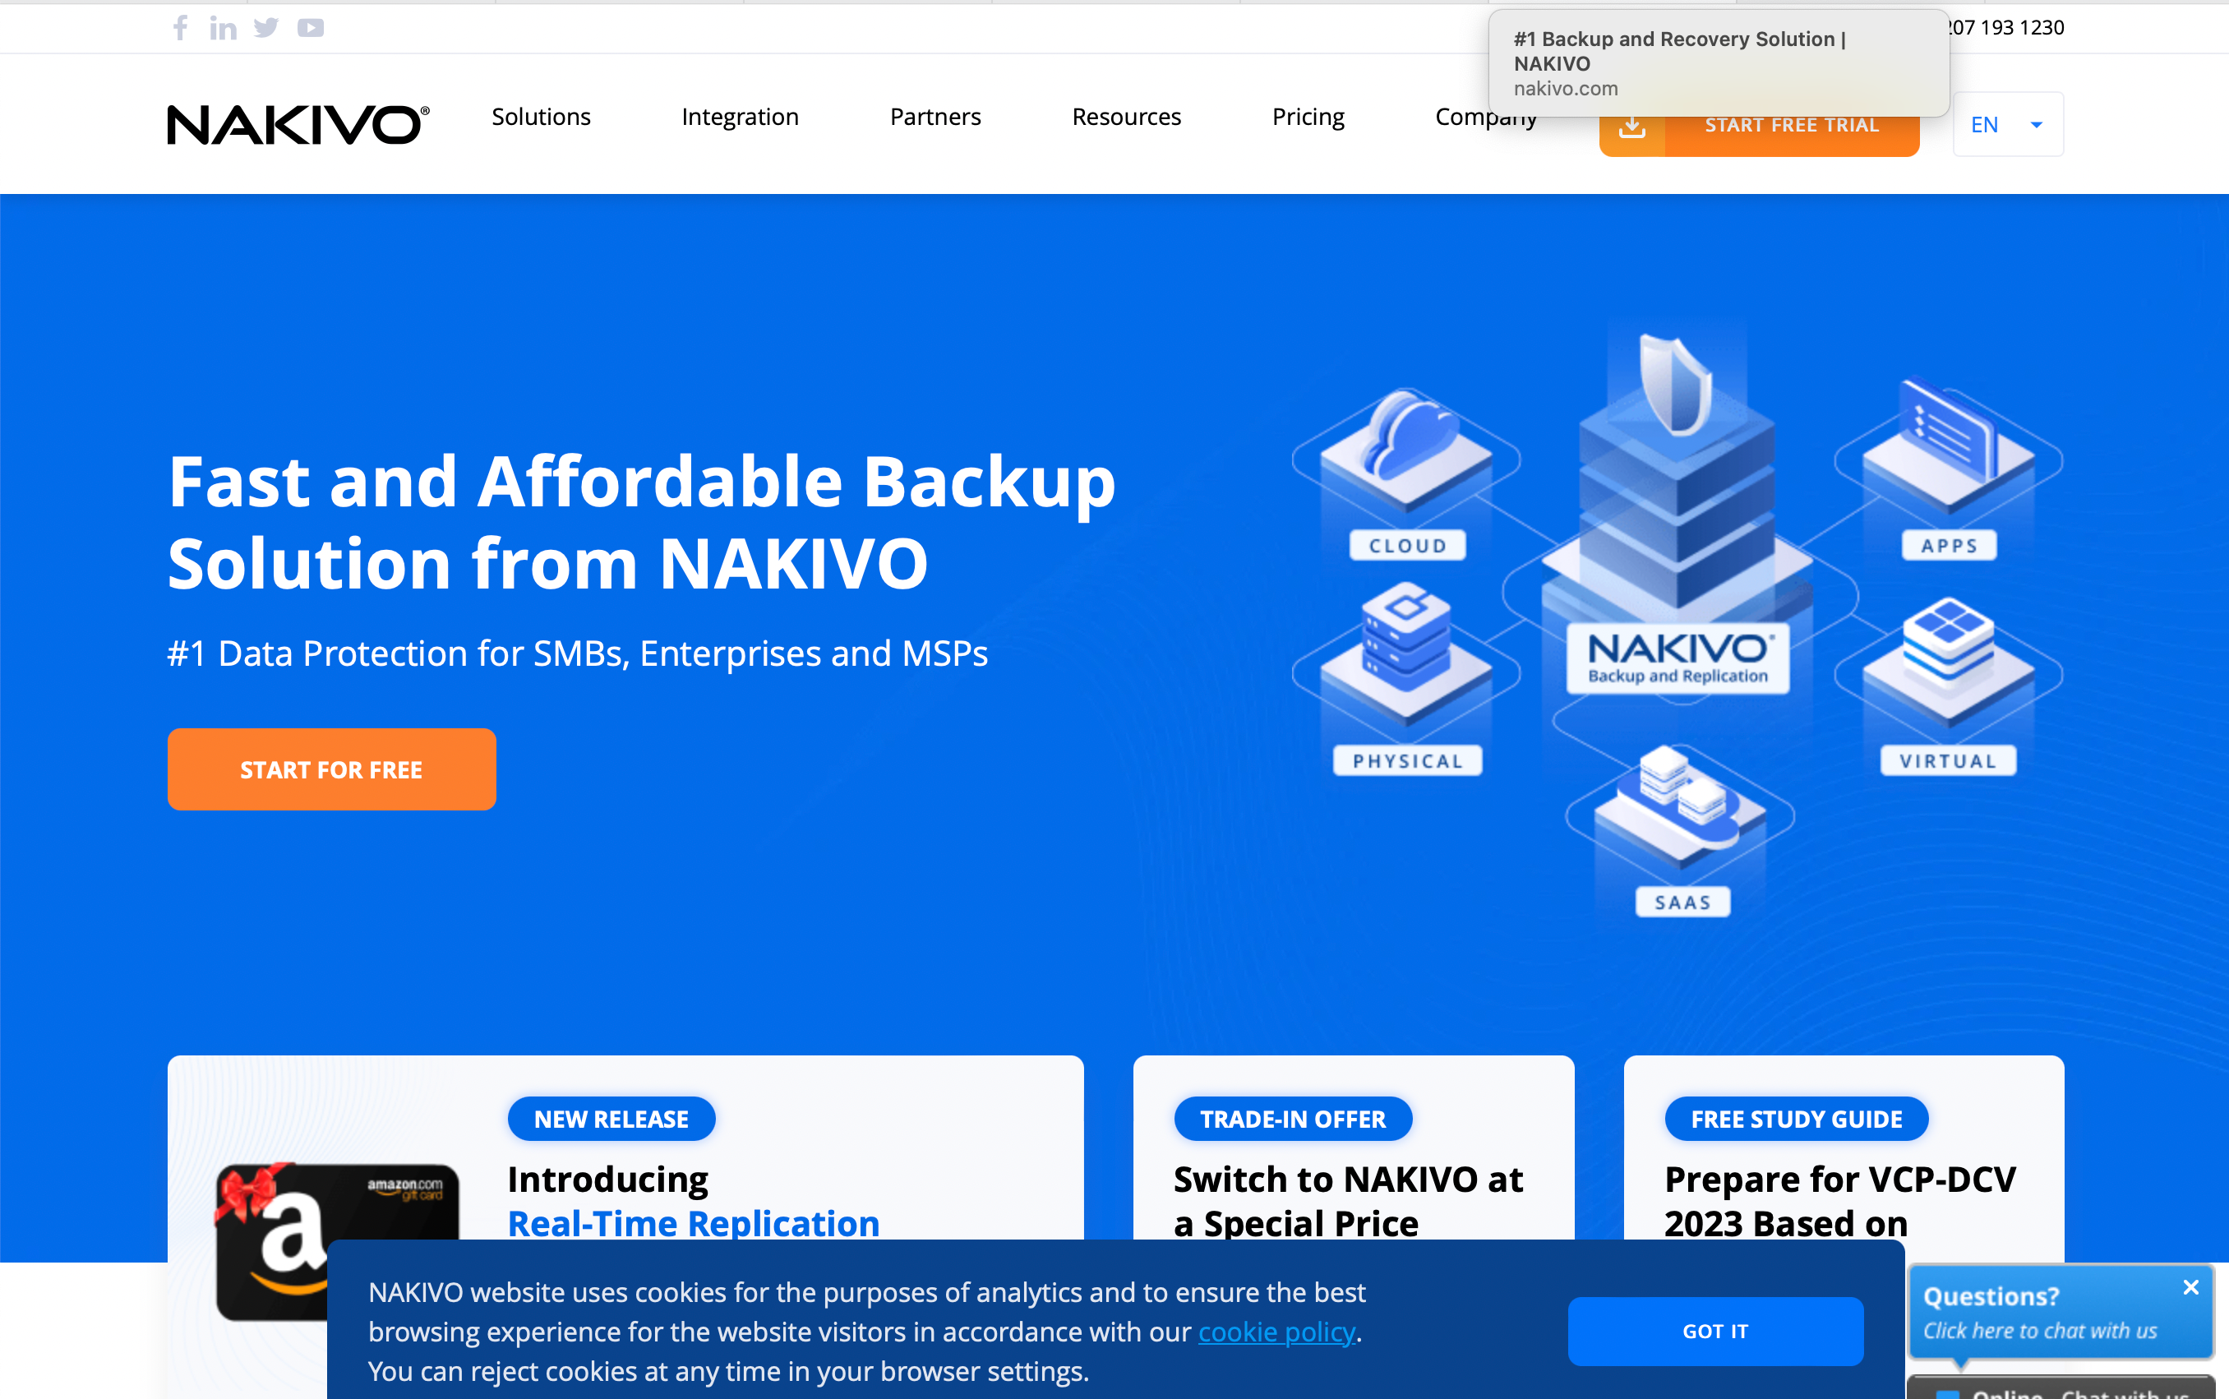The width and height of the screenshot is (2229, 1399).
Task: Expand the Resources navigation dropdown
Action: 1125,116
